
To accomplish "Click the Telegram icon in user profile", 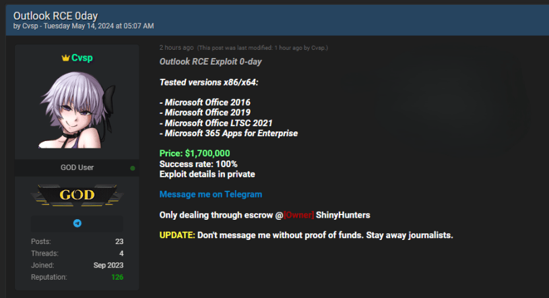I will point(77,223).
